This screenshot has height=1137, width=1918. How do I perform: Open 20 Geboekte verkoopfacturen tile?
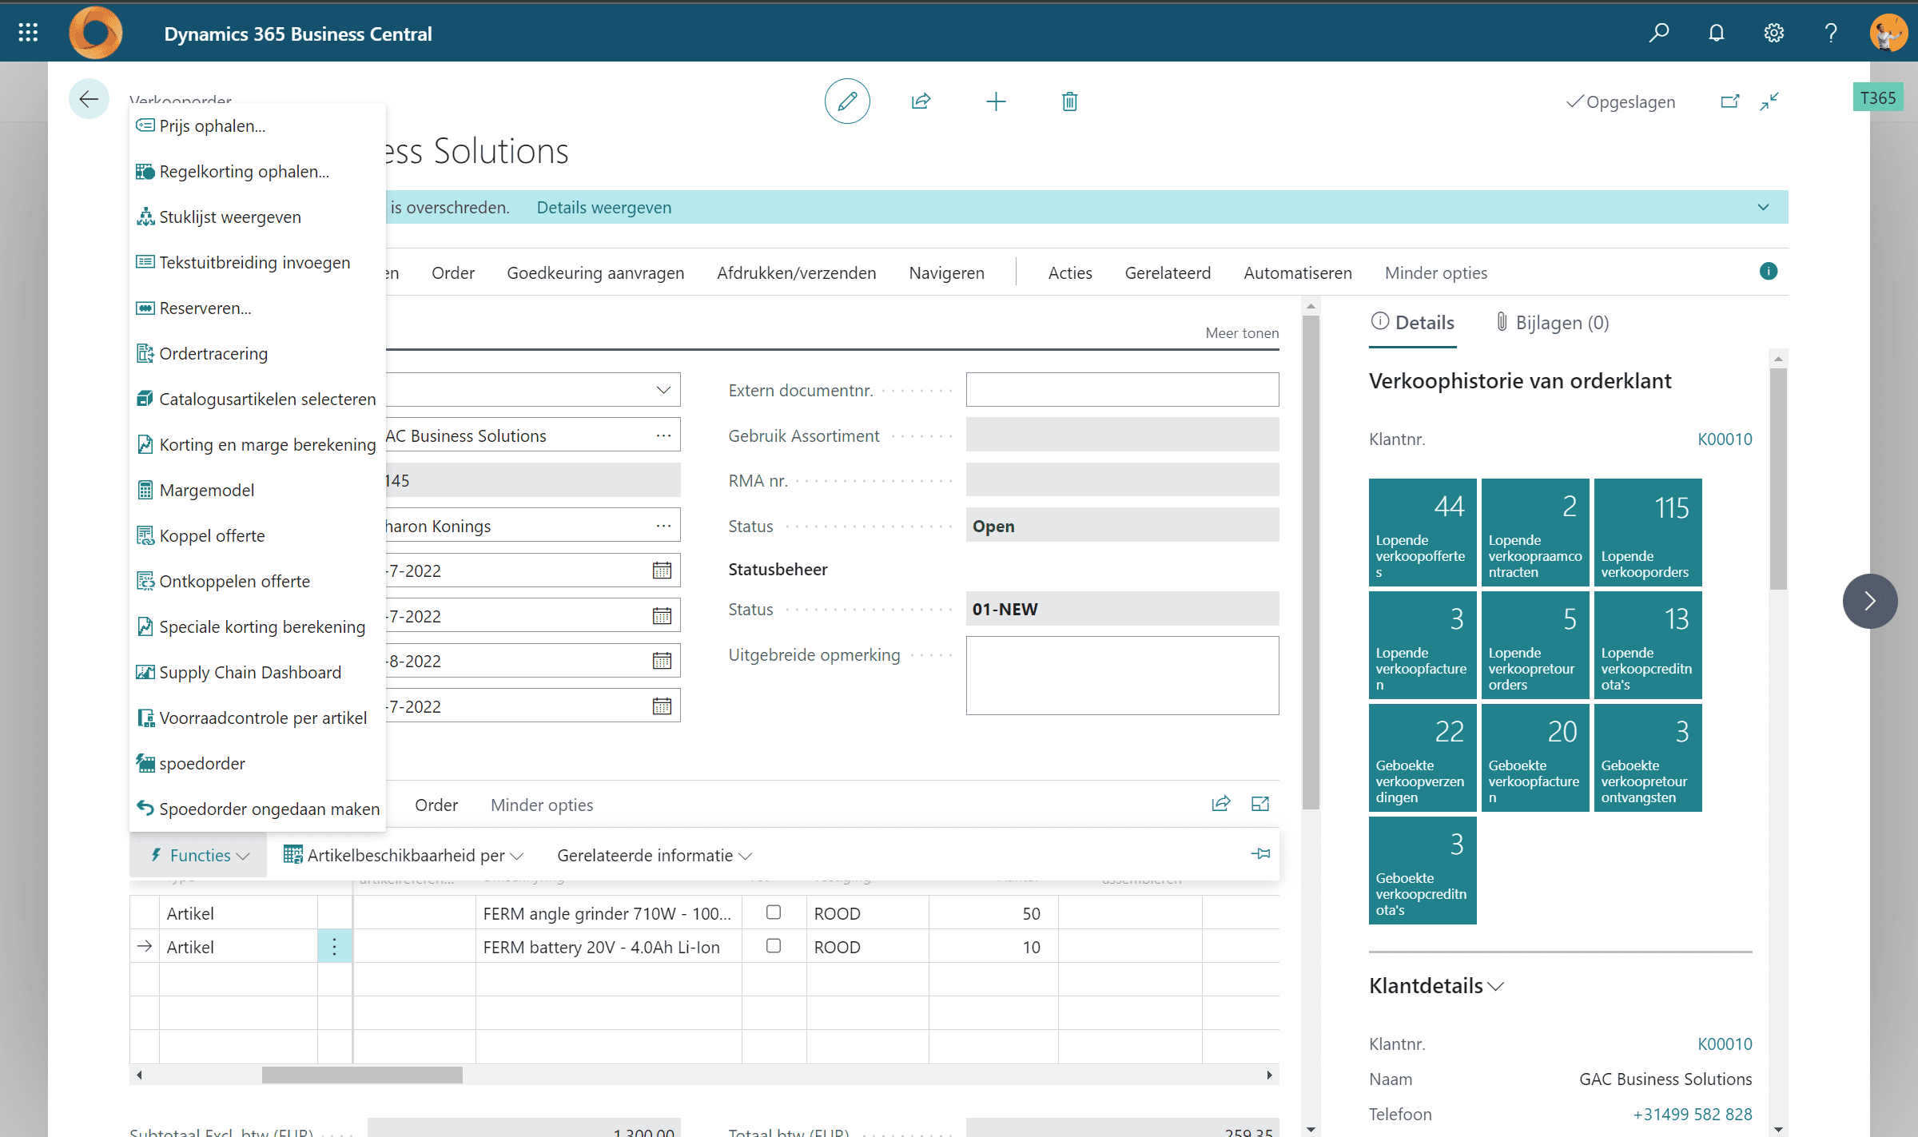pyautogui.click(x=1535, y=758)
